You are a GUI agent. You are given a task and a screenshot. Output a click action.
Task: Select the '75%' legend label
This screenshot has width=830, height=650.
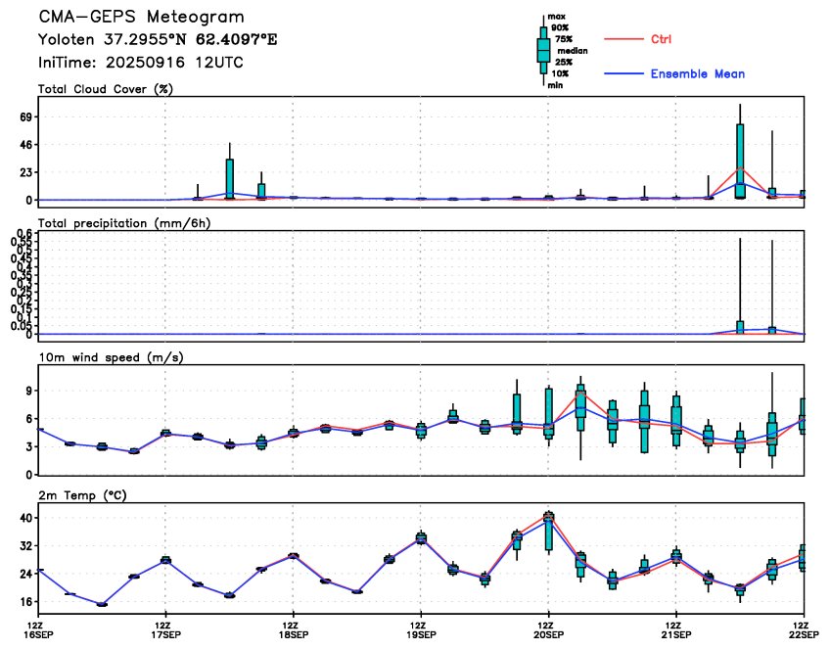(x=563, y=39)
